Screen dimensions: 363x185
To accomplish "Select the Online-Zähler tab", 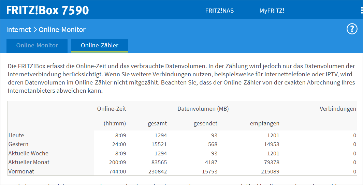I will point(100,45).
